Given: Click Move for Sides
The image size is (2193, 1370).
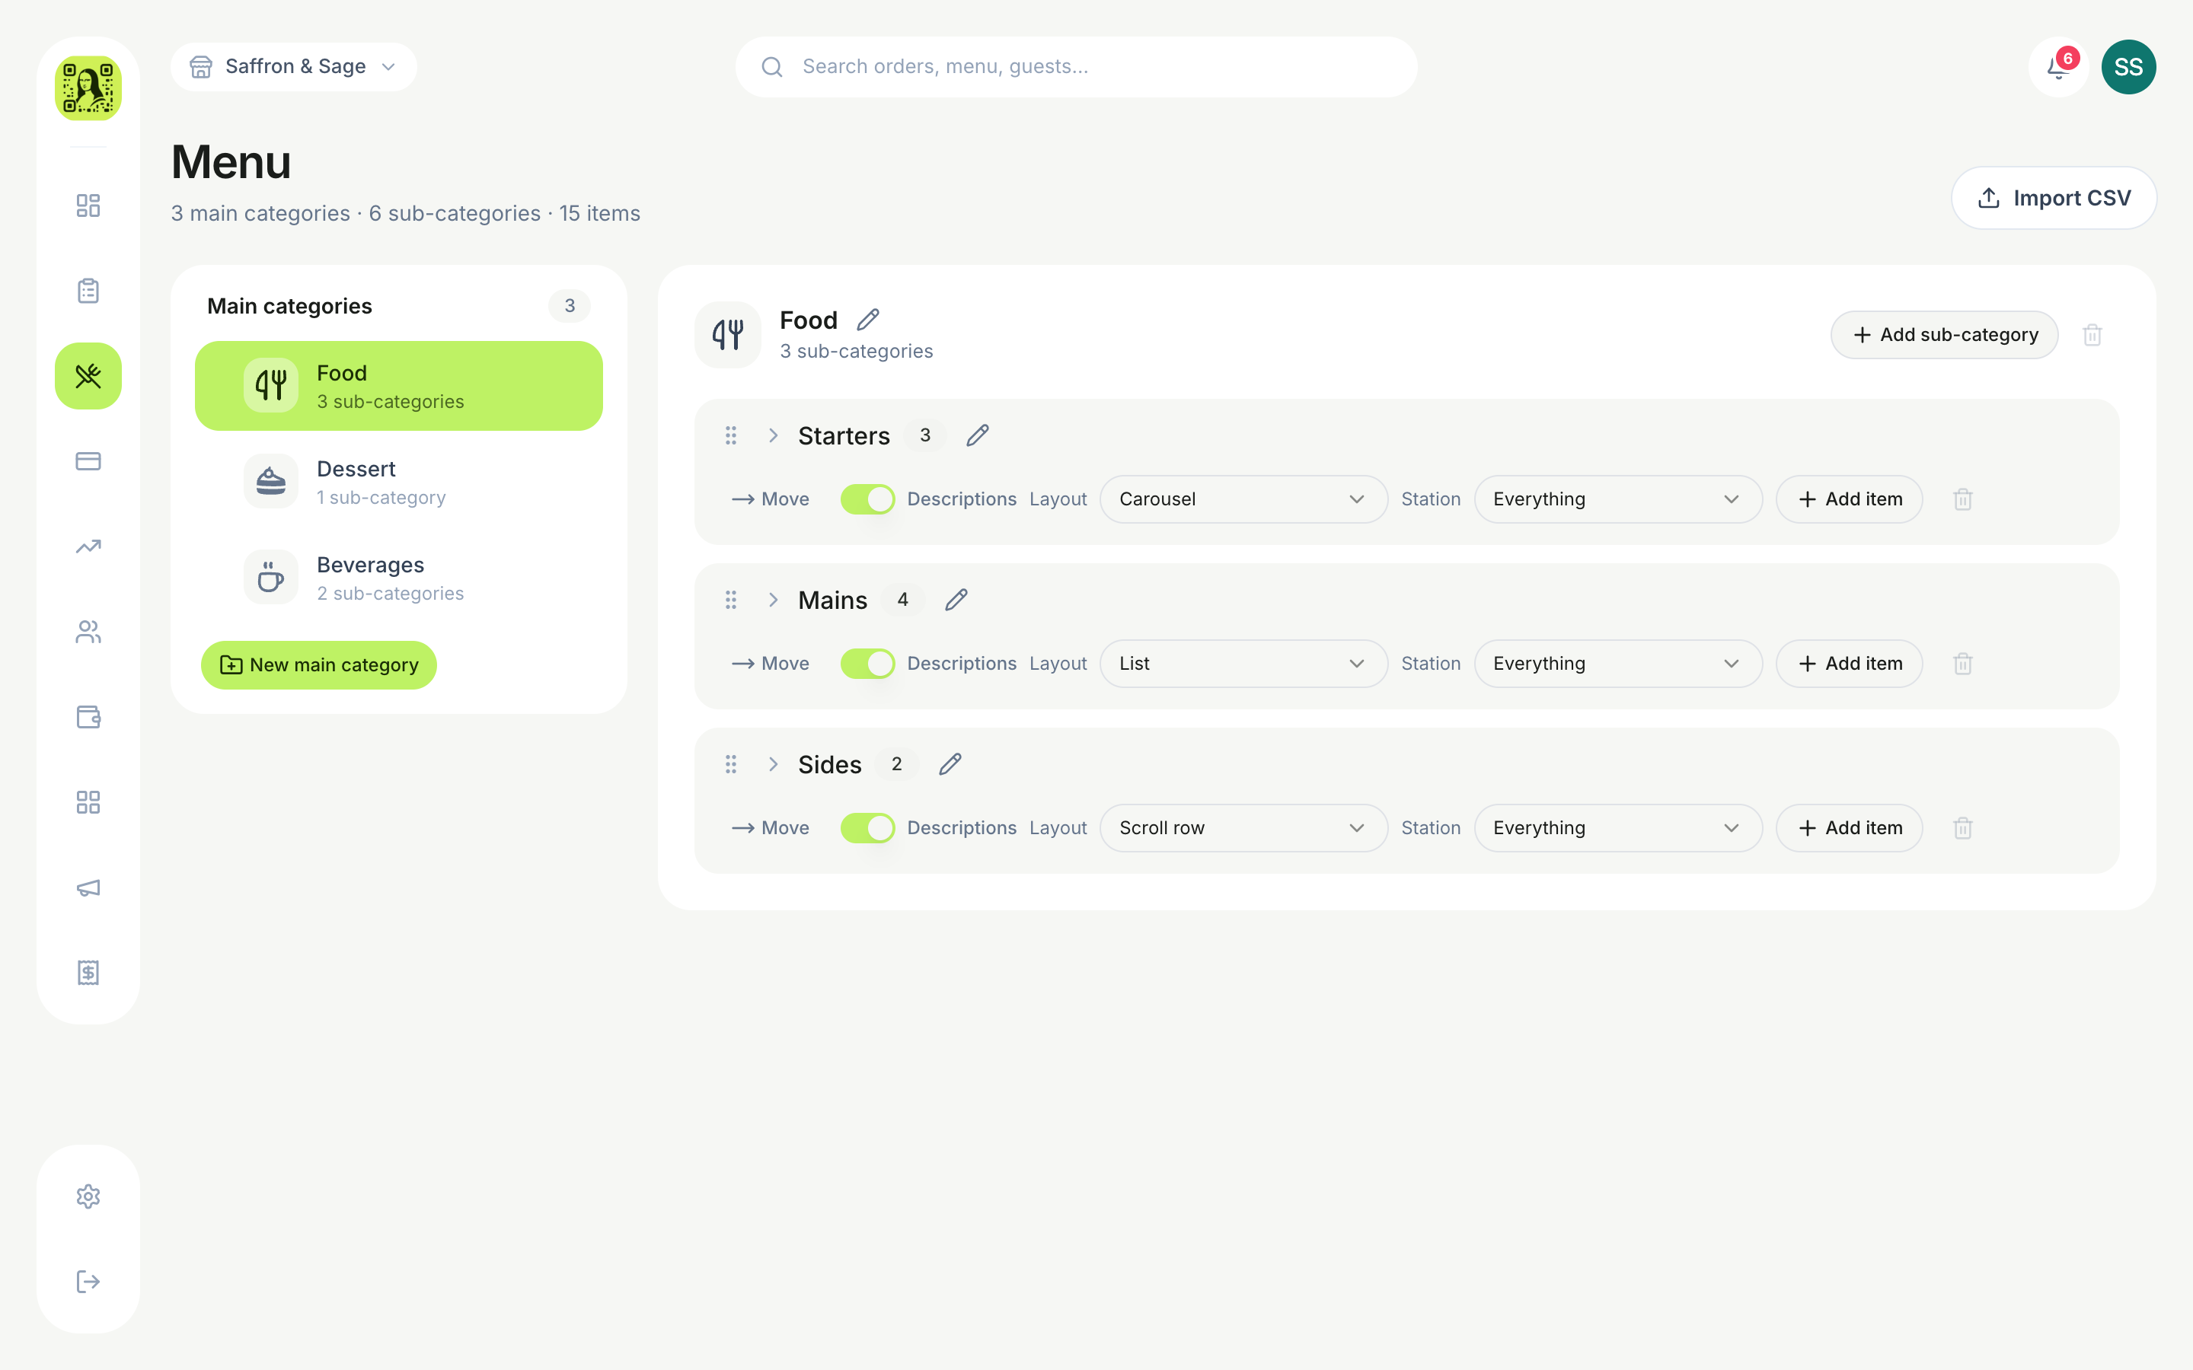Looking at the screenshot, I should pos(771,828).
